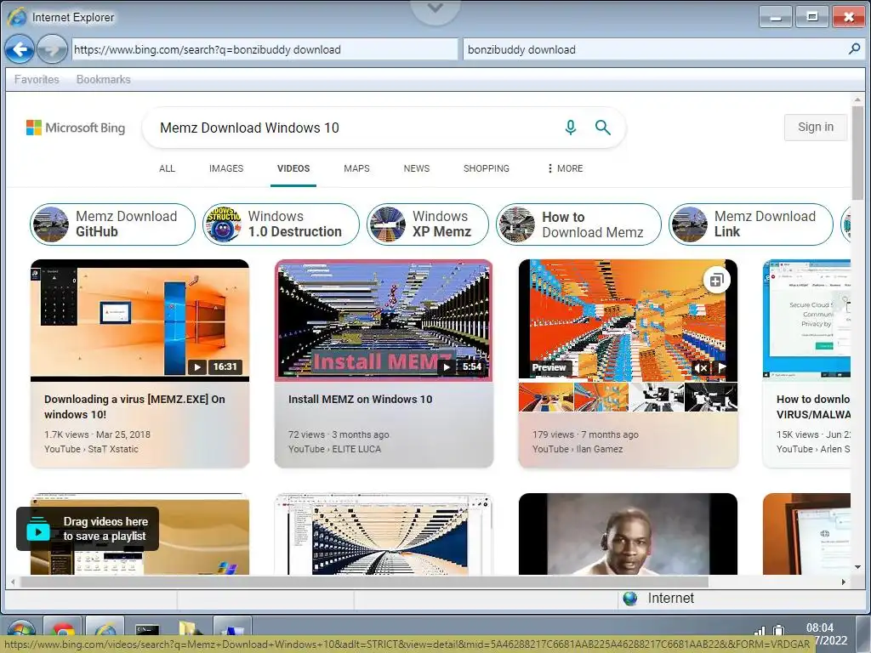
Task: Click play icon on the 16:31 video
Action: point(197,366)
